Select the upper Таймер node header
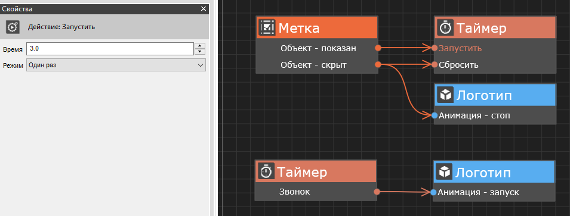This screenshot has width=570, height=216. click(495, 27)
